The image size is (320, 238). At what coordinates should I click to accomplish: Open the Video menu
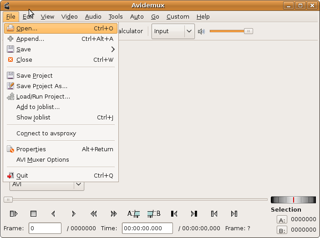click(x=69, y=17)
